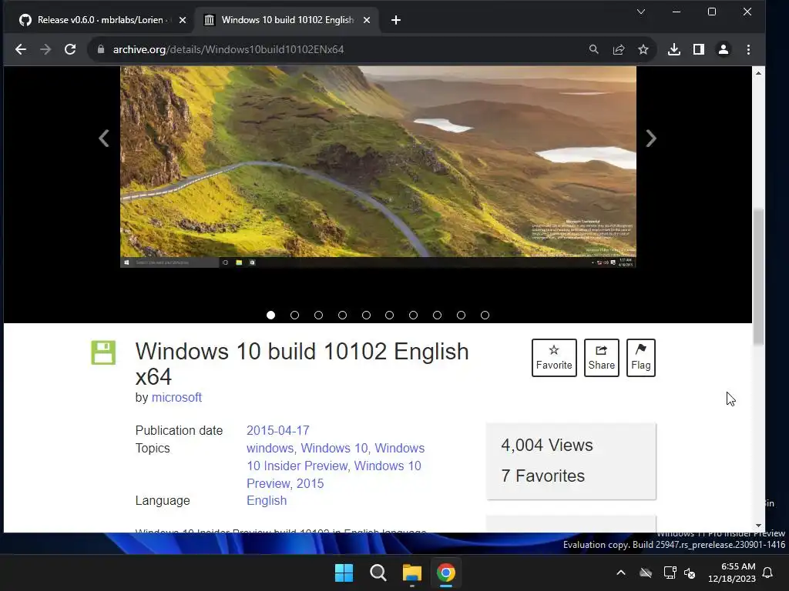Click the muted volume tray icon
The width and height of the screenshot is (789, 591).
pyautogui.click(x=690, y=573)
